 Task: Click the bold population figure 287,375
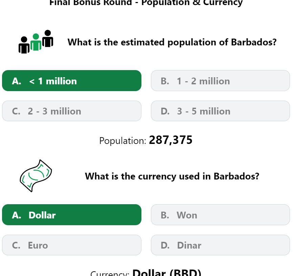tap(171, 140)
